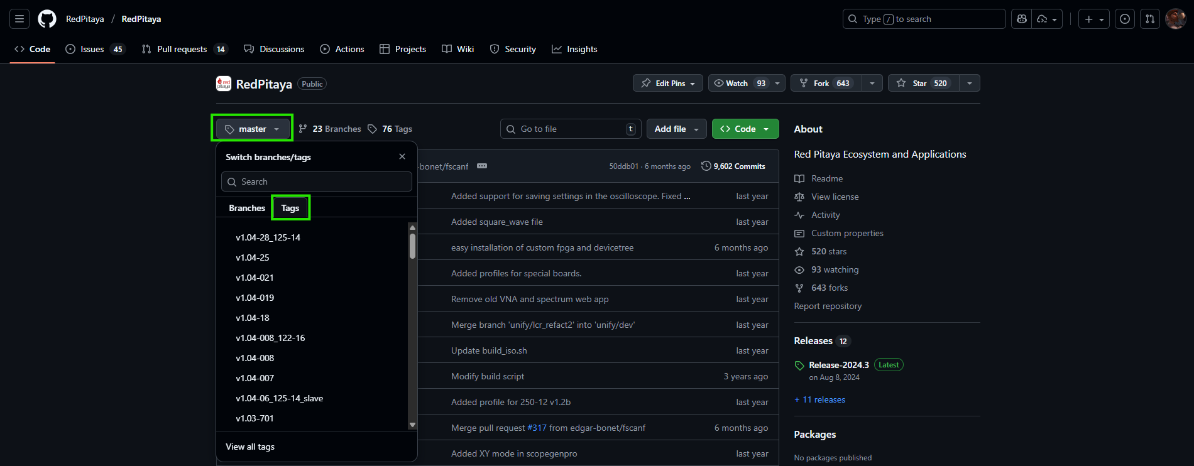Expand the Star lists dropdown arrow

coord(970,83)
